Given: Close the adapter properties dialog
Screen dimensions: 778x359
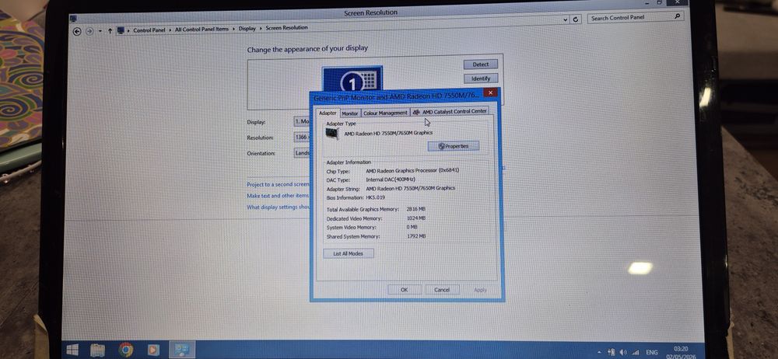Looking at the screenshot, I should pyautogui.click(x=490, y=92).
